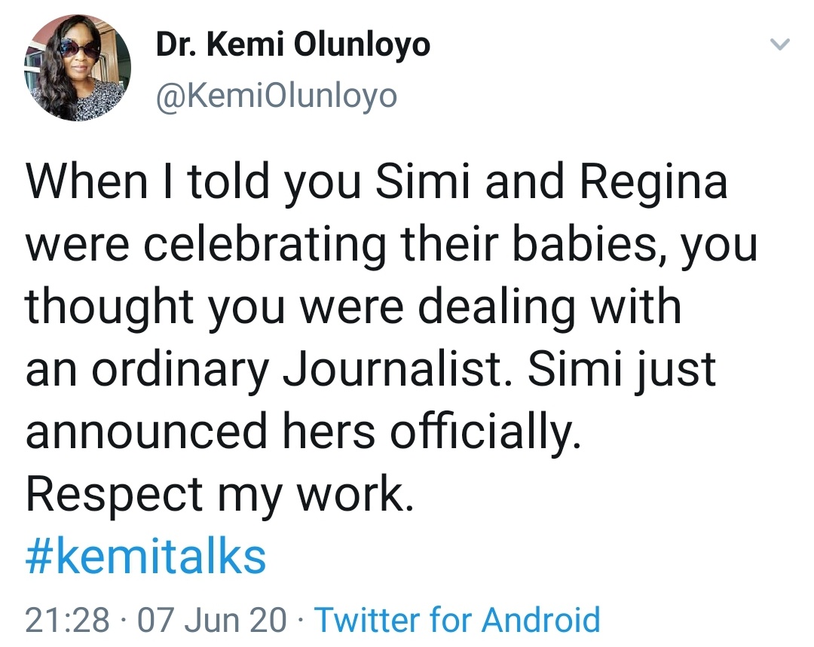This screenshot has width=814, height=647.
Task: Click the word "Android" in the footer
Action: [540, 620]
